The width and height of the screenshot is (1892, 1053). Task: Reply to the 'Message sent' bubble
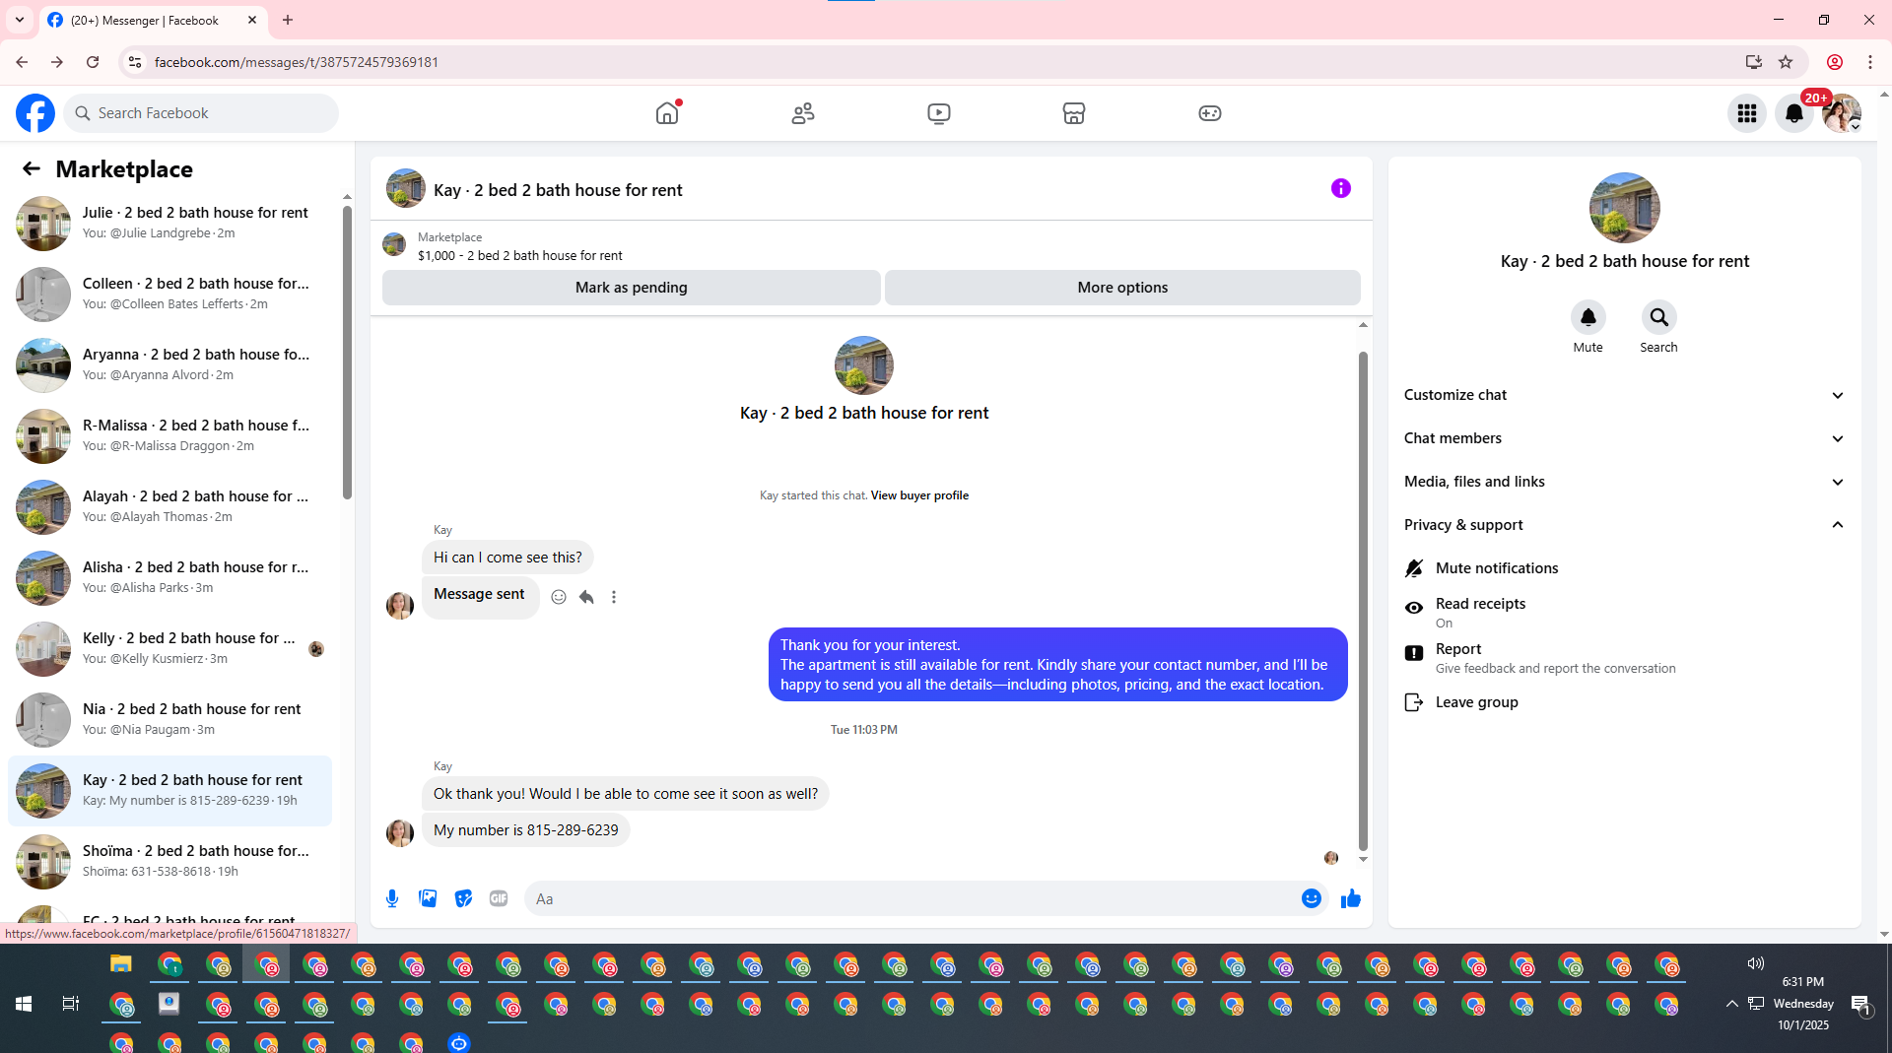586,597
